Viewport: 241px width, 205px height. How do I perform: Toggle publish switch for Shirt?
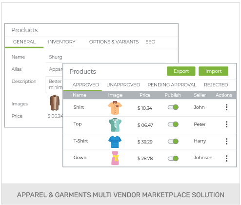pos(173,107)
